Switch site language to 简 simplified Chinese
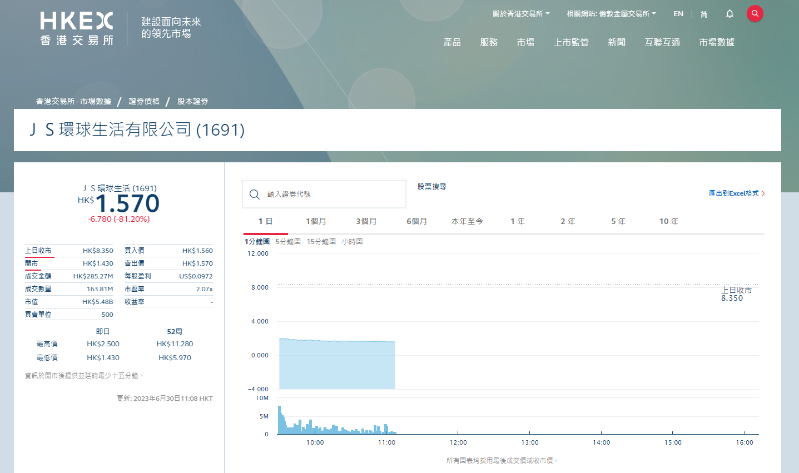The image size is (799, 473). click(704, 14)
